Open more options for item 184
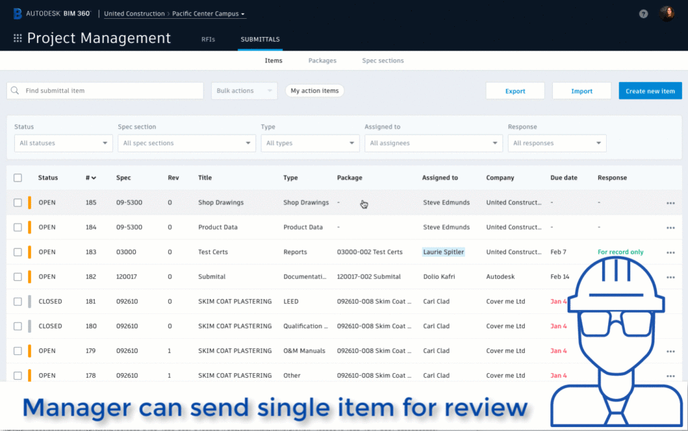The image size is (688, 431). click(671, 227)
